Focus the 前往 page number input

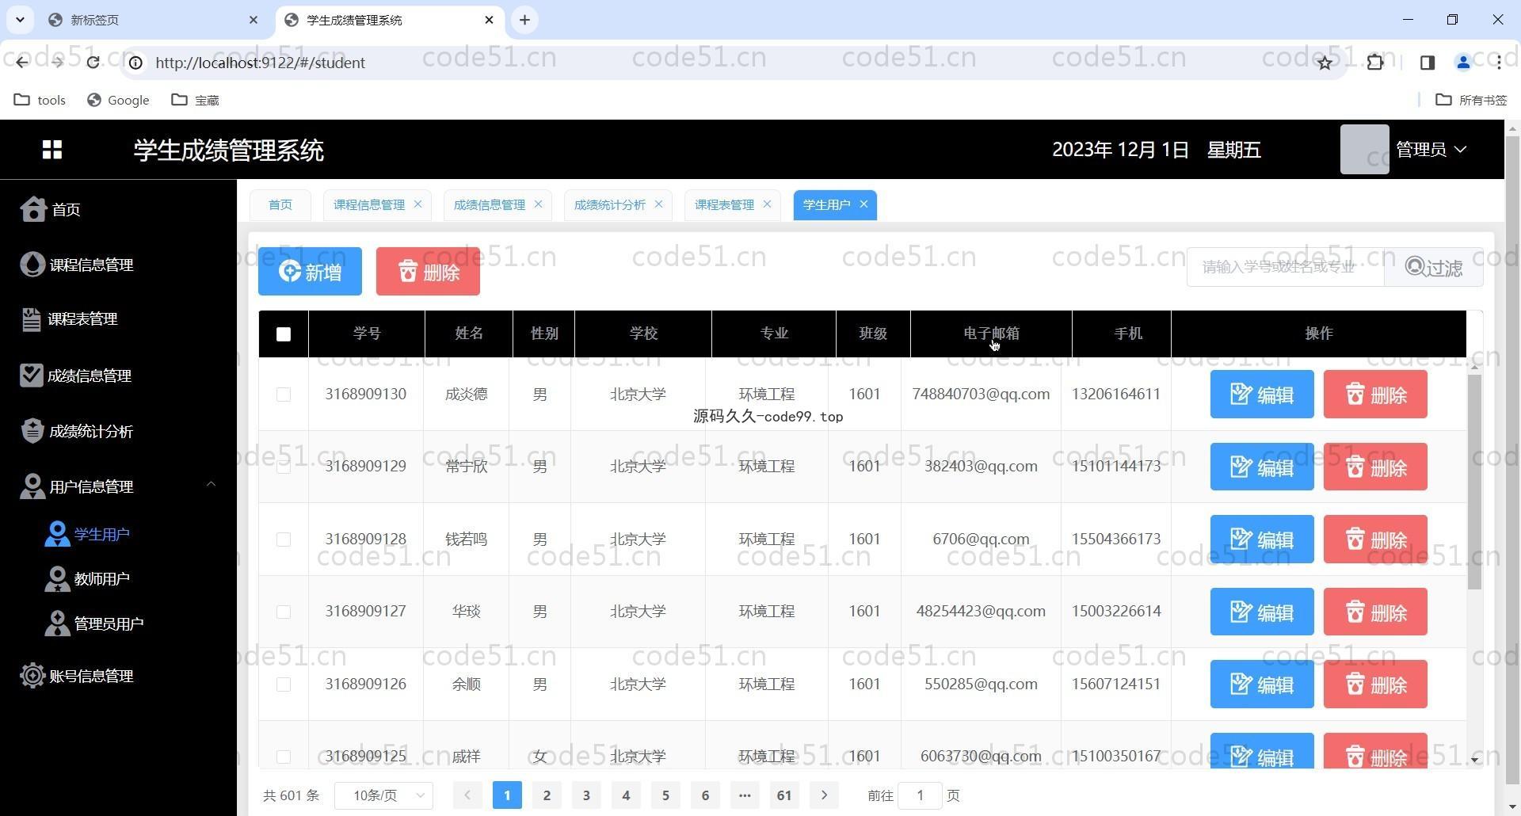(x=920, y=795)
